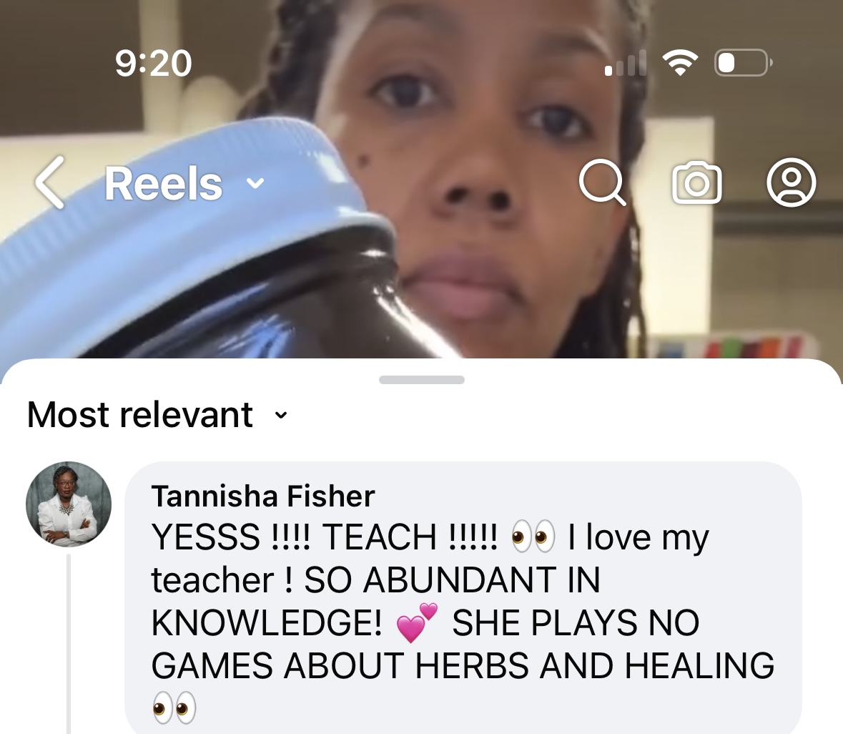
Task: Expand the Reels chevron dropdown
Action: tap(255, 183)
